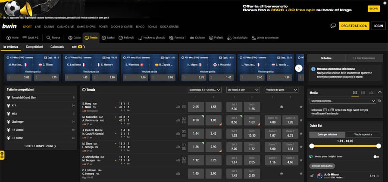Viewport: 388px width, 182px height.
Task: Open the LIVE tab with counter
Action: tap(77, 46)
